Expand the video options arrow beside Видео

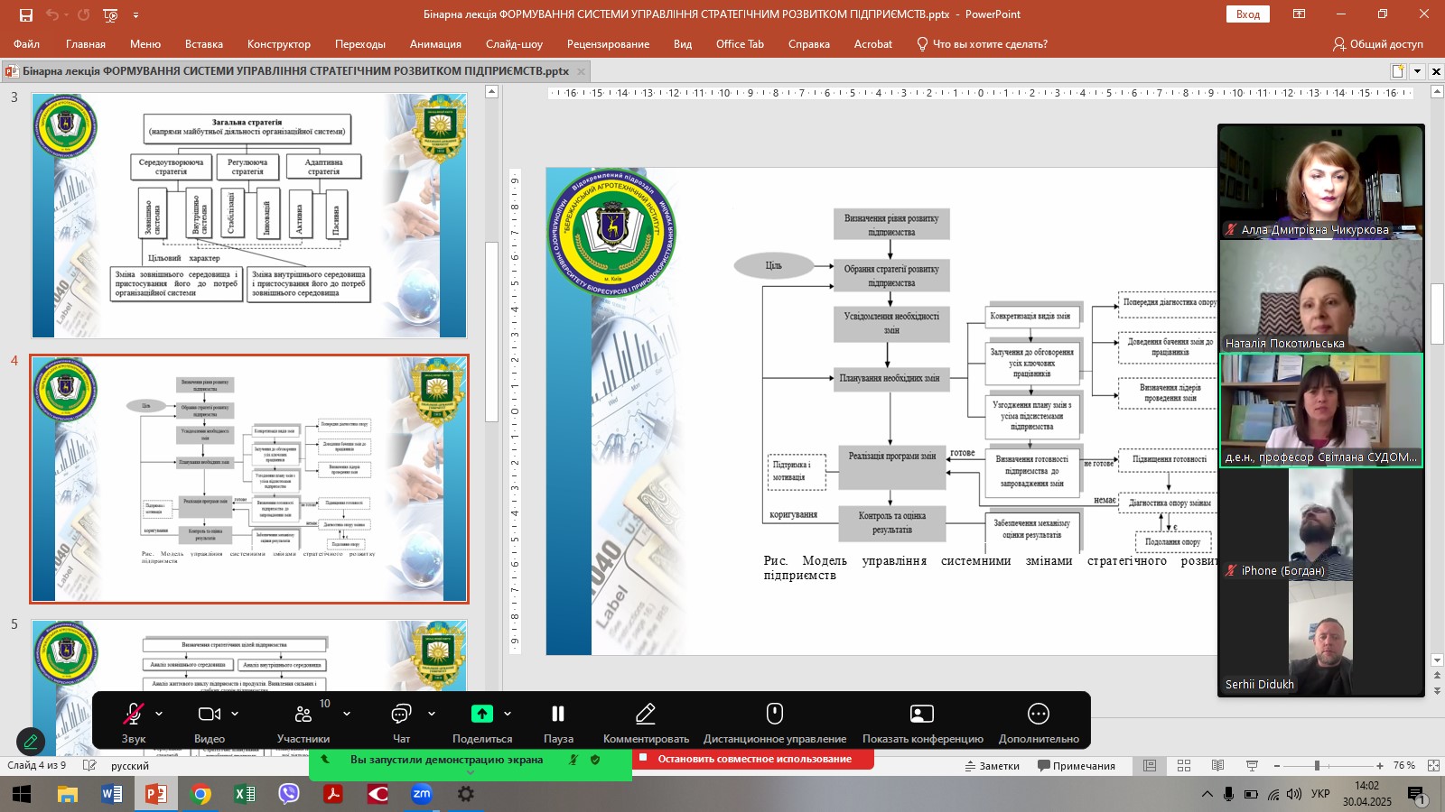click(235, 714)
